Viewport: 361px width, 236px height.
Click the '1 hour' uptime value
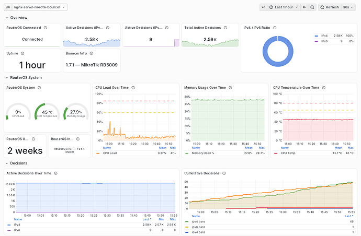[32, 65]
